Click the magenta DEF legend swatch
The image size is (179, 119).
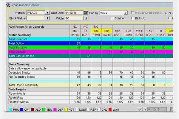coord(55,110)
